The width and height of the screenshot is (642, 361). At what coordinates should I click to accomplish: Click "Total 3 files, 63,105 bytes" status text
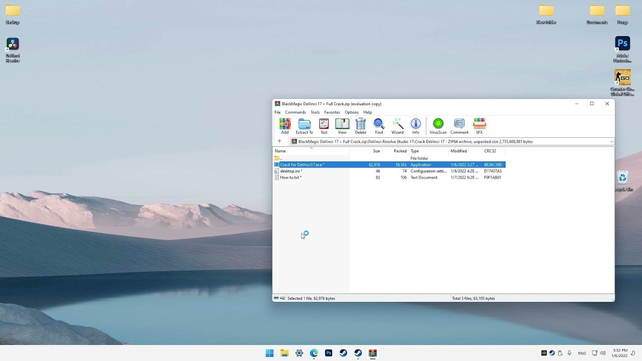pyautogui.click(x=473, y=298)
